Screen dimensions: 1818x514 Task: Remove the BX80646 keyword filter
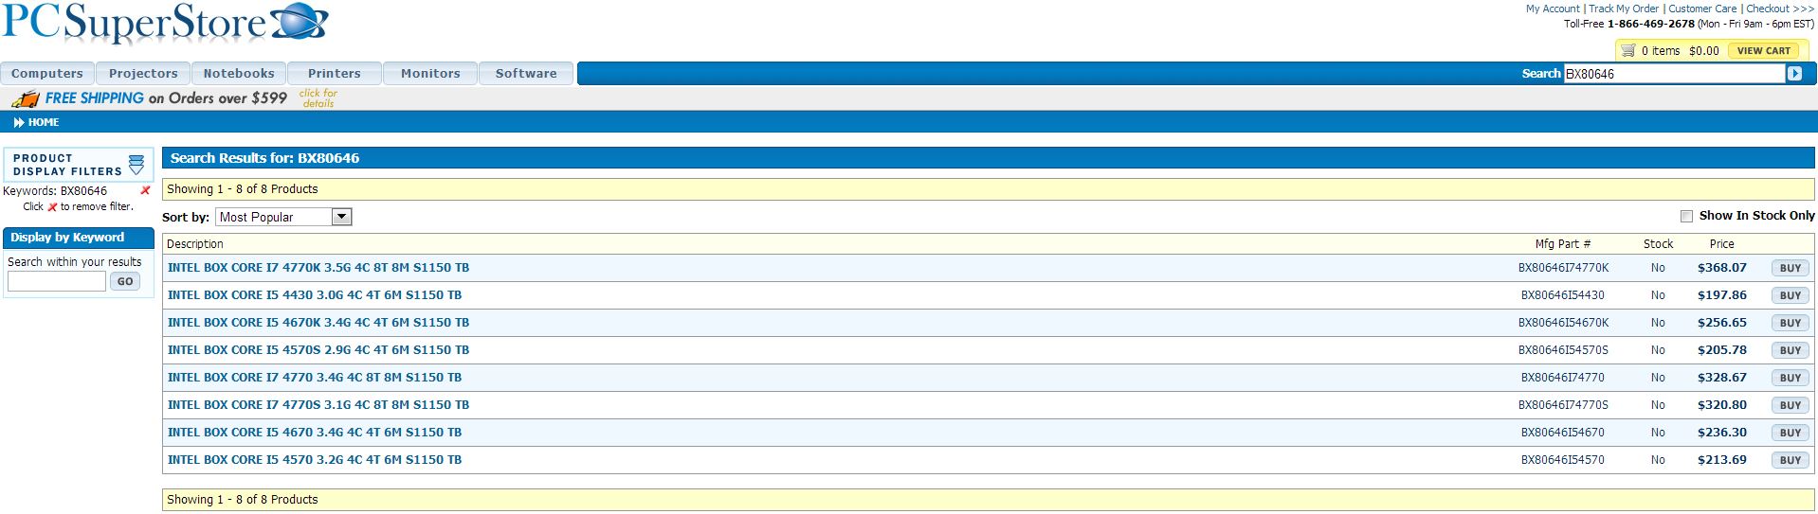click(145, 190)
